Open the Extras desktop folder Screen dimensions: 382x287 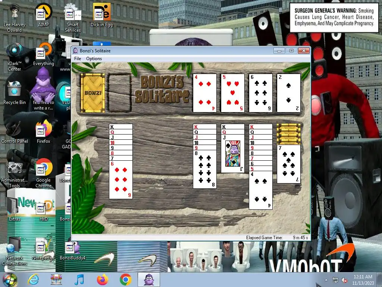pos(15,210)
